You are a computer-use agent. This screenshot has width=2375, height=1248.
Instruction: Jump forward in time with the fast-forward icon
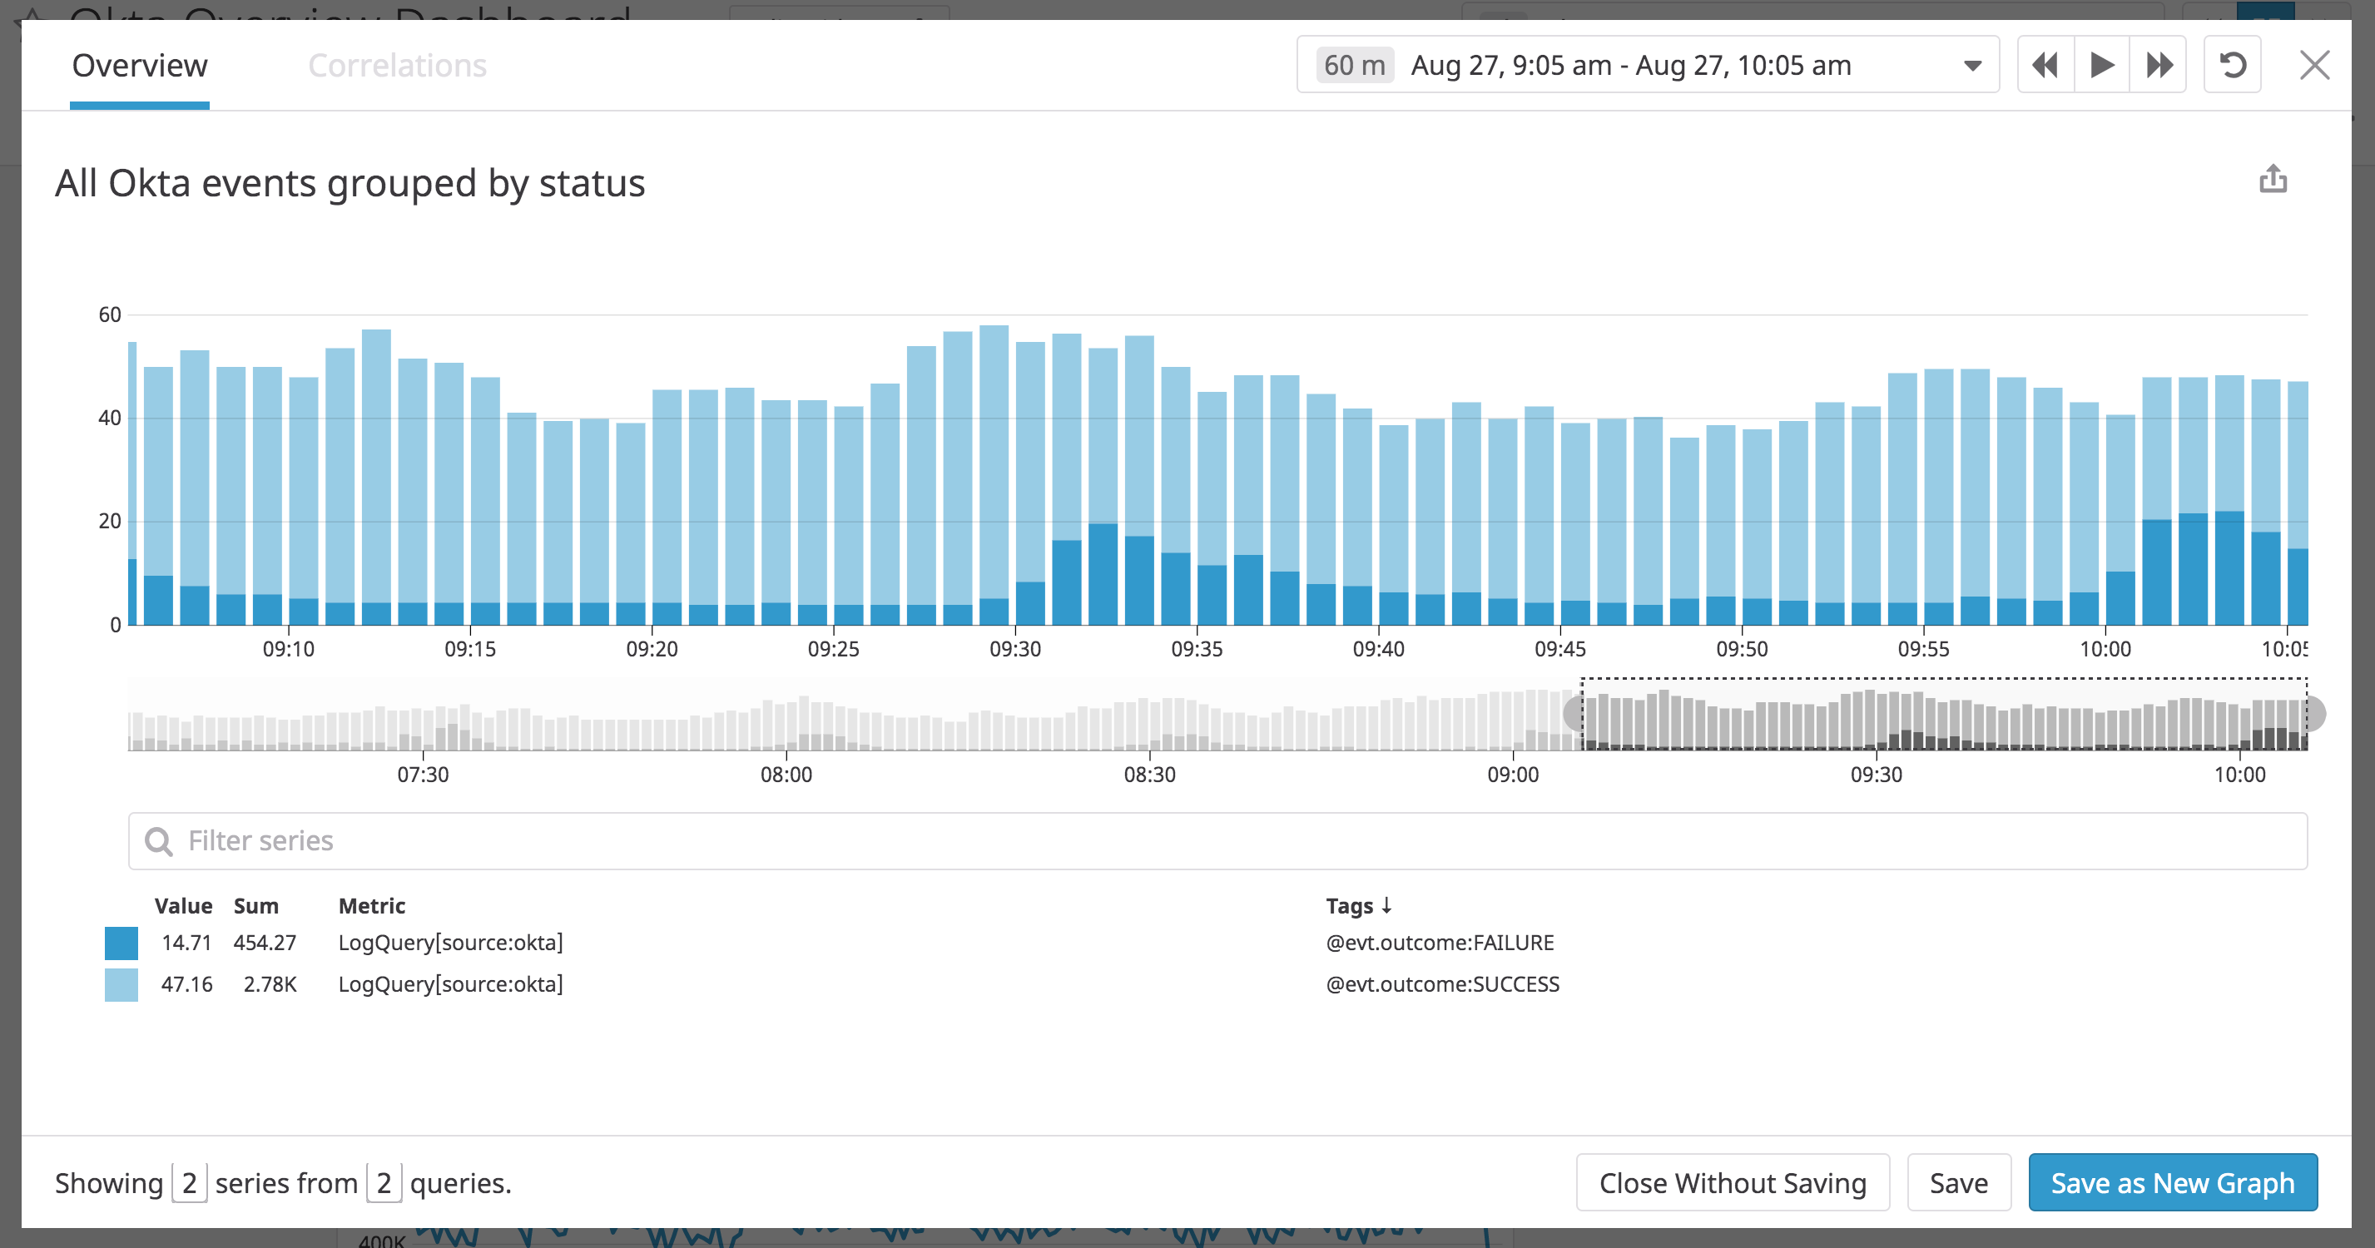point(2158,65)
